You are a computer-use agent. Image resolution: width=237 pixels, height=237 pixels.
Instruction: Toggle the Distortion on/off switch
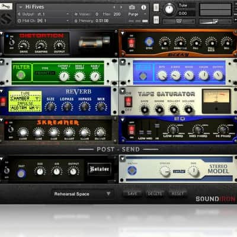(12, 42)
